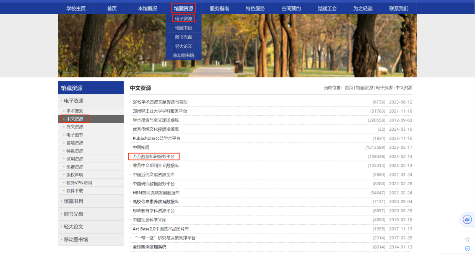Expand the 随书光盘 section in left sidebar
The height and width of the screenshot is (254, 475).
tap(74, 214)
